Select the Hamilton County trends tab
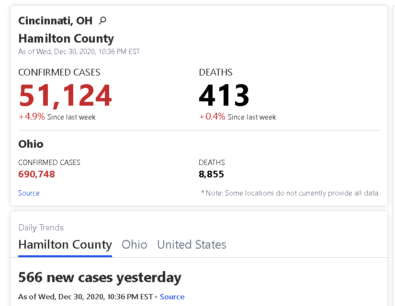Screen dimensions: 395x306 [x=65, y=245]
